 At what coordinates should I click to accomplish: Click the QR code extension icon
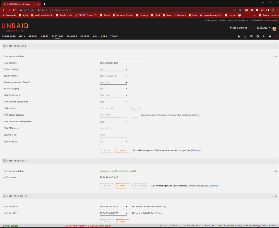[247, 10]
